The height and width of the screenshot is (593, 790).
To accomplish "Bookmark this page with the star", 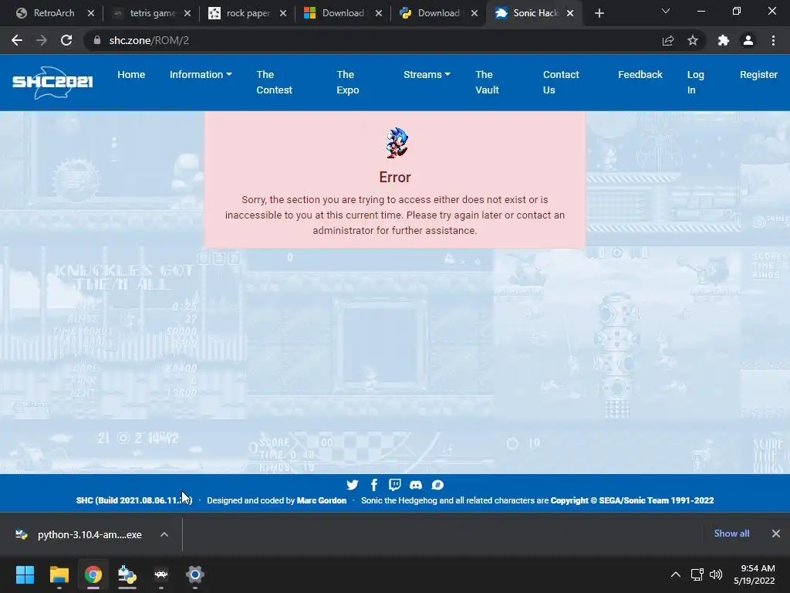I will pyautogui.click(x=693, y=40).
